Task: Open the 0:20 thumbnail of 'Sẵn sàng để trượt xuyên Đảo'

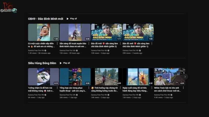Action: [x=75, y=32]
